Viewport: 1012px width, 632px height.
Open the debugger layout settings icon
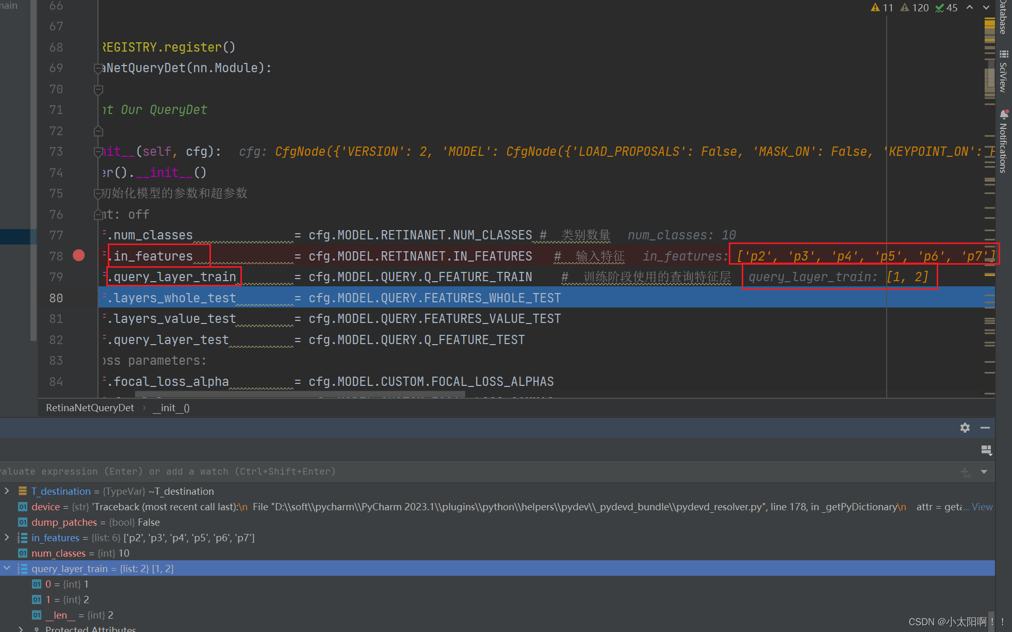pos(986,450)
